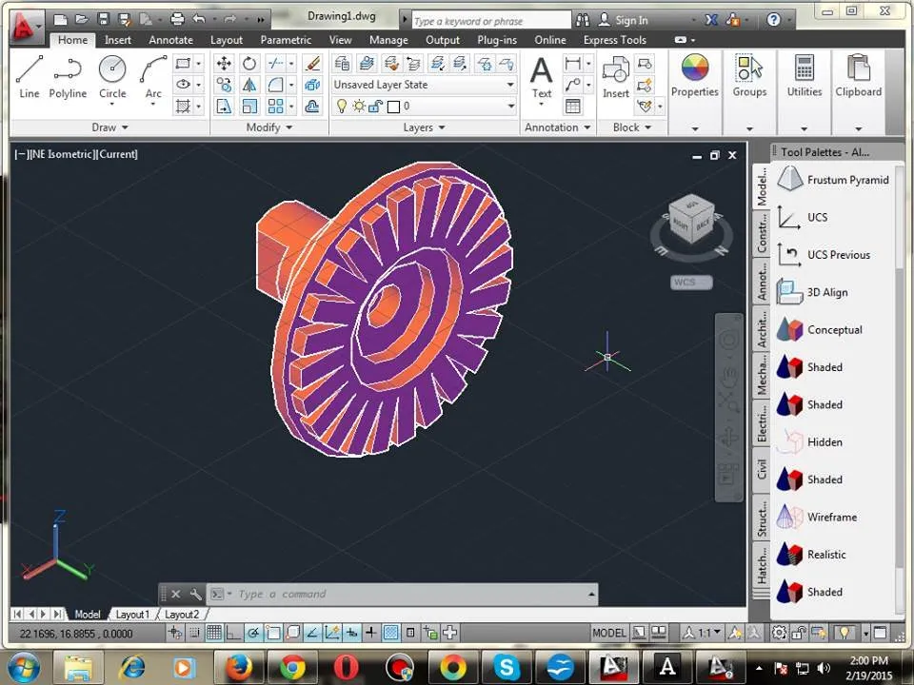Click the Current visual style control label
Image resolution: width=914 pixels, height=685 pixels.
coord(118,154)
